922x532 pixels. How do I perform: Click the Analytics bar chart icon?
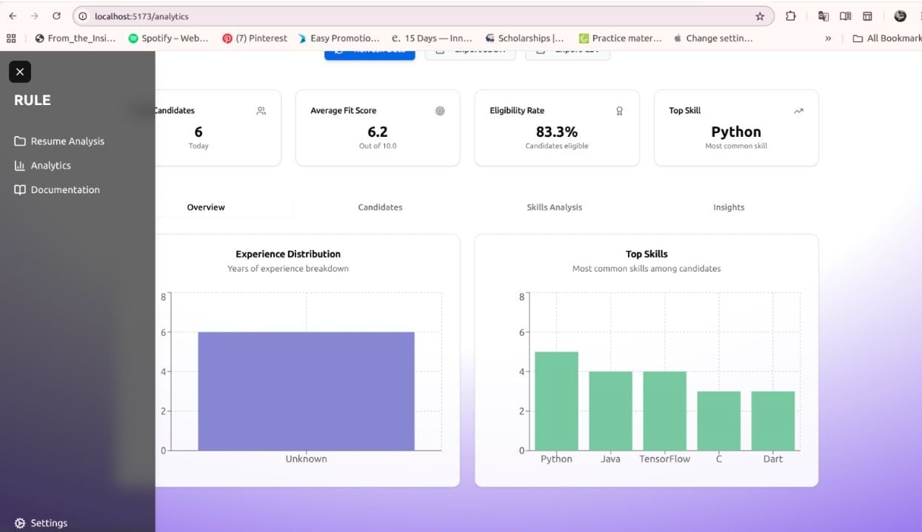point(20,166)
